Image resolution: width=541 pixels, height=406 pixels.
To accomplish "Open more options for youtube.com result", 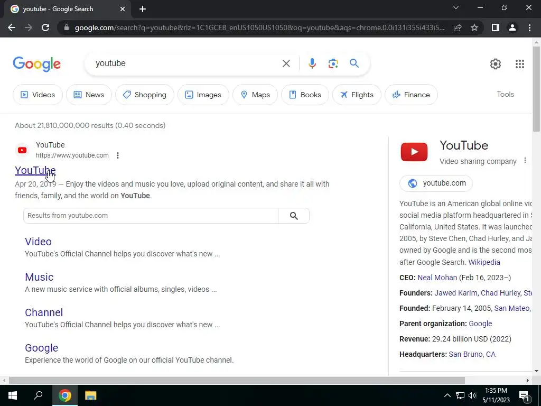I will tap(118, 155).
